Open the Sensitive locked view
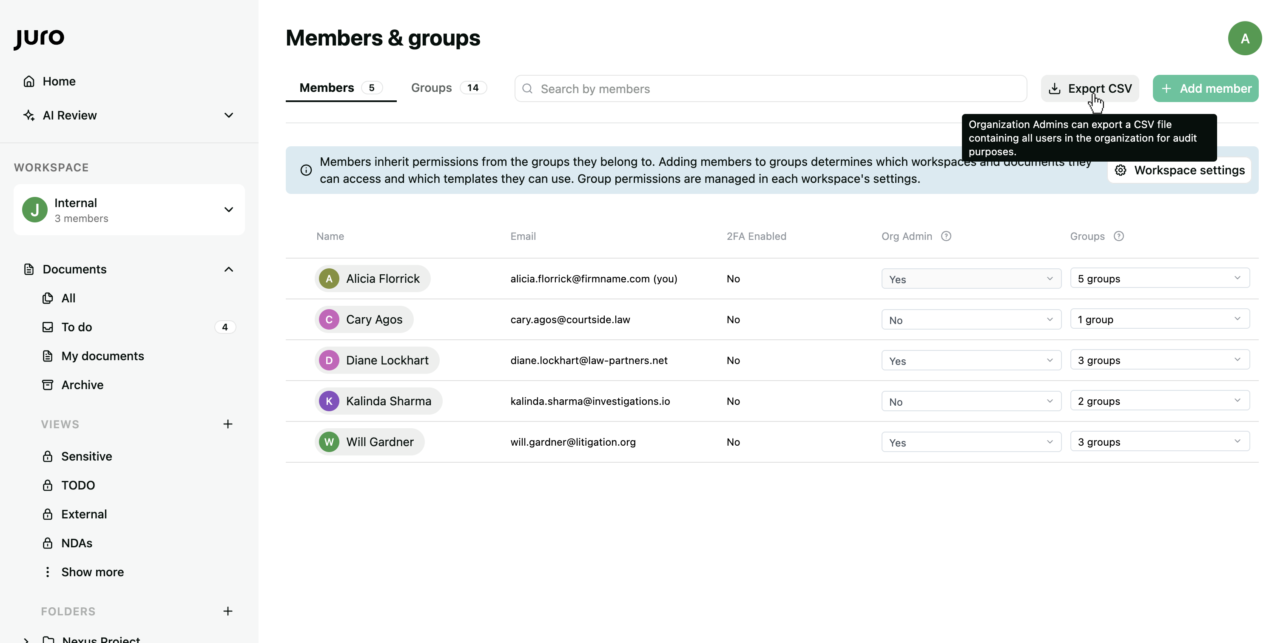Viewport: 1286px width, 643px height. 86,456
